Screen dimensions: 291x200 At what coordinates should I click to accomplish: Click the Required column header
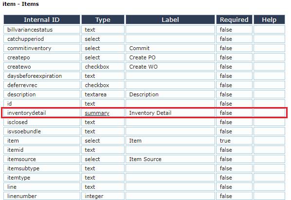point(234,19)
